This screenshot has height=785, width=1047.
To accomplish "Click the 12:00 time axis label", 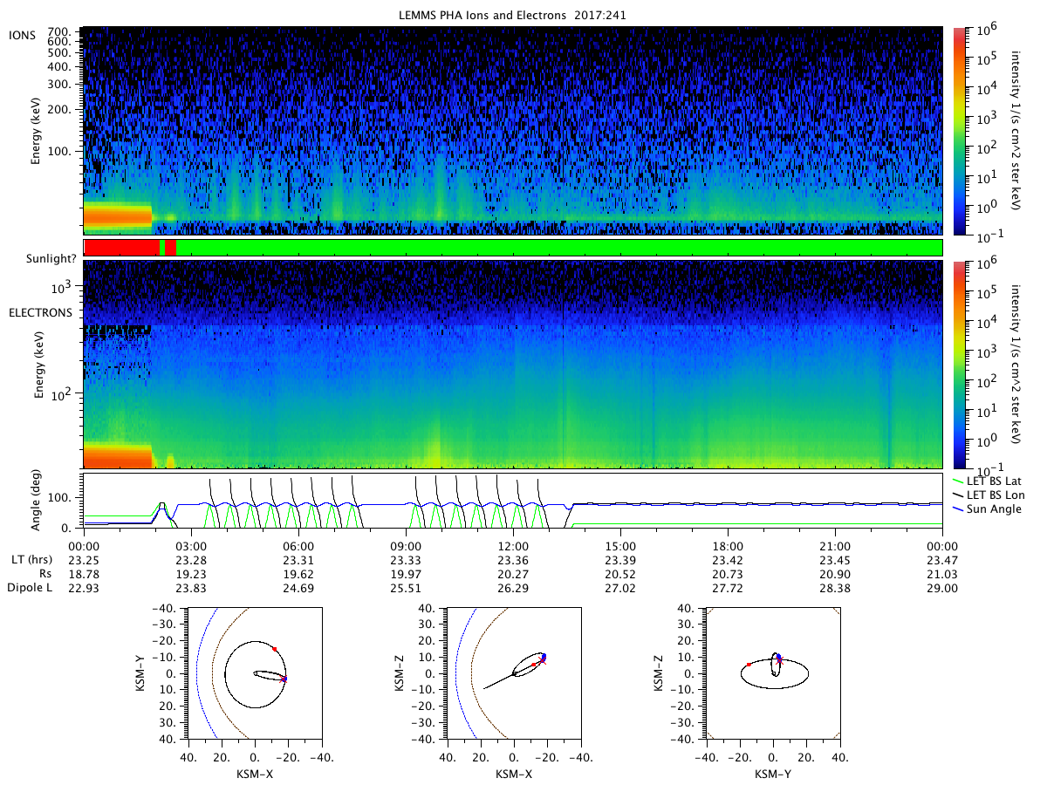I will click(x=513, y=546).
